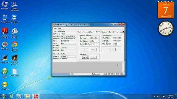This screenshot has width=177, height=99.
Task: Click the Scan Memory Start button
Action: [x=112, y=50]
